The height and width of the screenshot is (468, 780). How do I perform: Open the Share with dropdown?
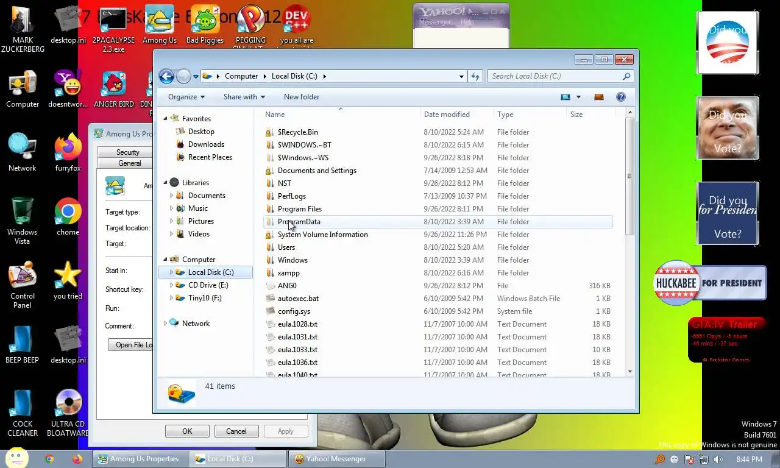tap(244, 97)
